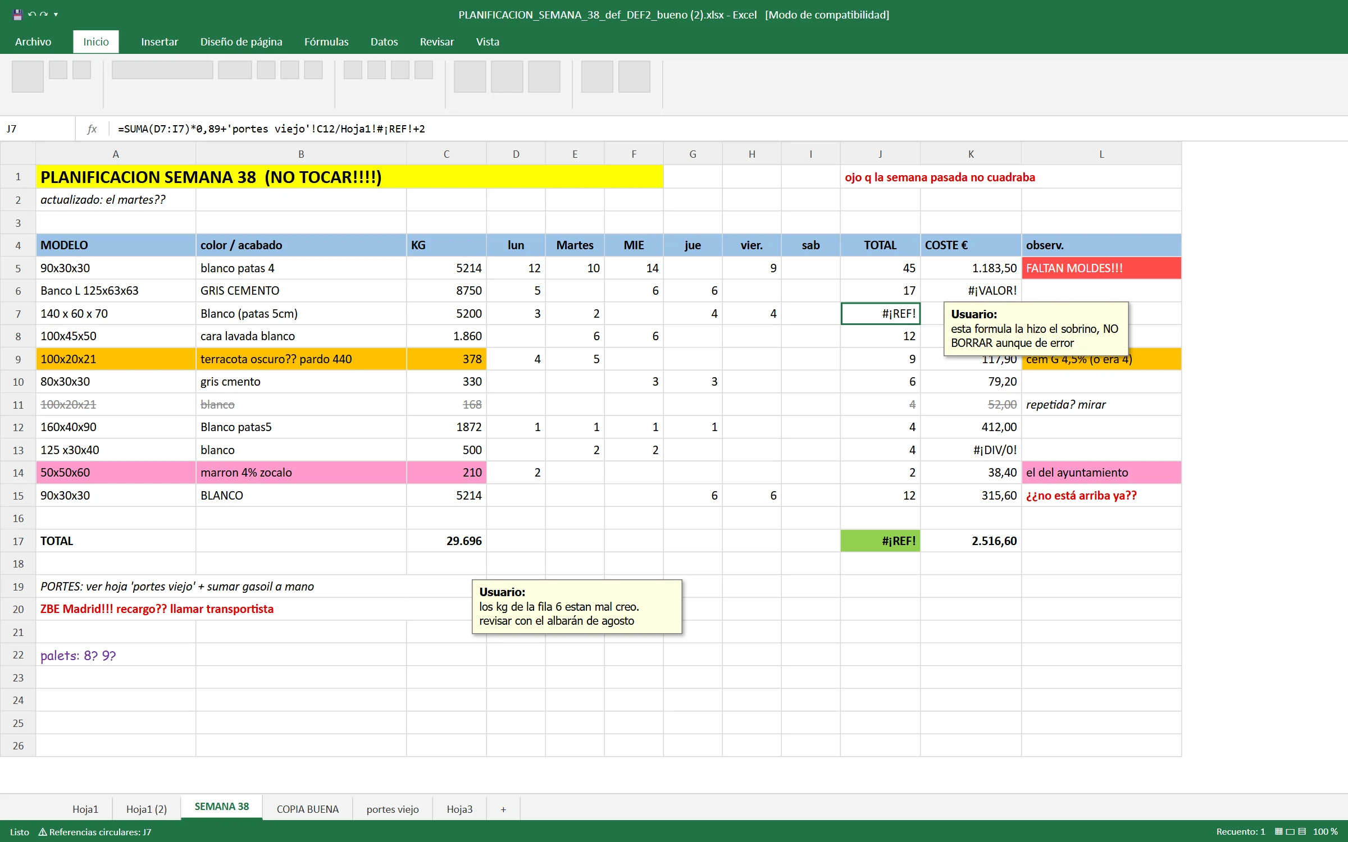1348x842 pixels.
Task: Click the Redo arrow icon
Action: (44, 15)
